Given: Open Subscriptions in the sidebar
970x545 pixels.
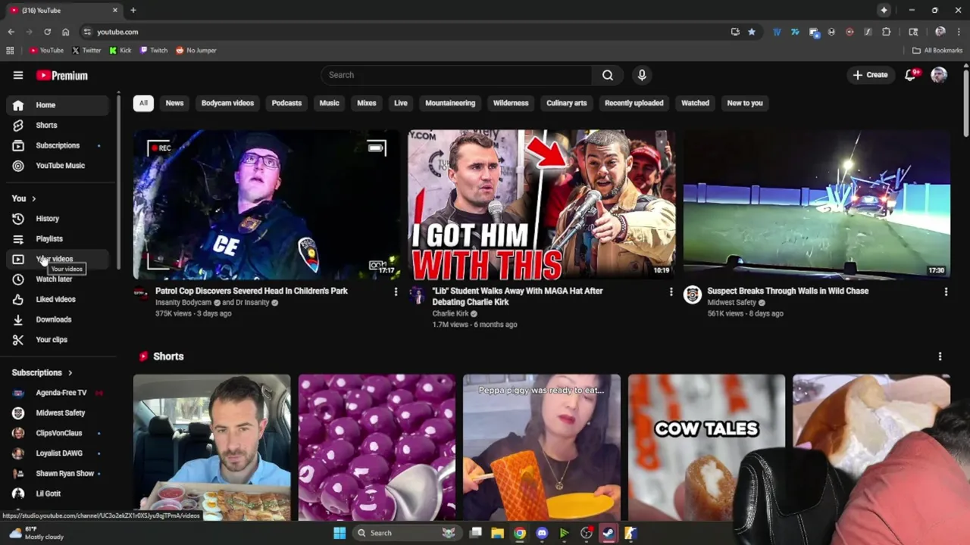Looking at the screenshot, I should pos(58,145).
